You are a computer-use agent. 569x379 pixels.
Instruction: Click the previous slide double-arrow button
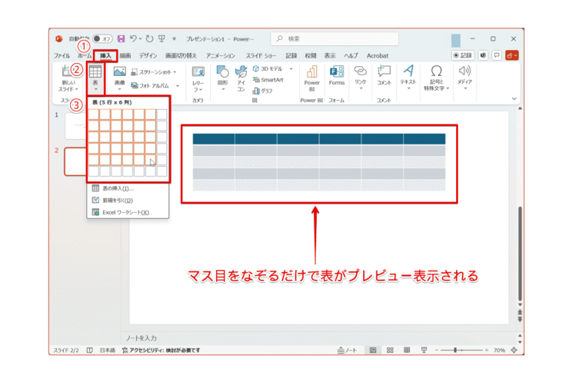click(520, 312)
